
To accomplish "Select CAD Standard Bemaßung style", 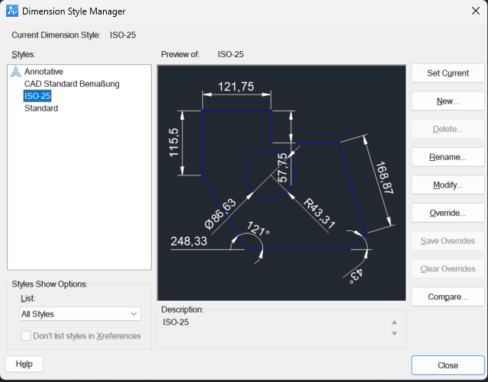I will (x=72, y=84).
